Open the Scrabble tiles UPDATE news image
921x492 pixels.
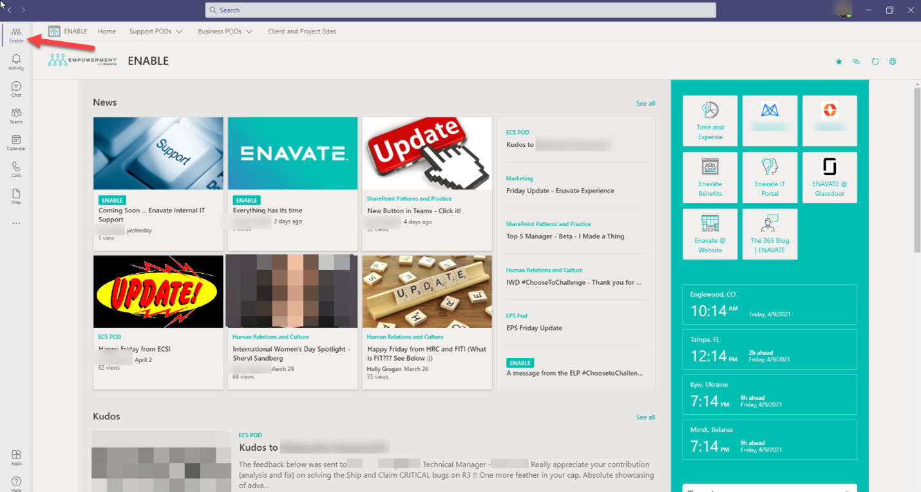coord(427,292)
